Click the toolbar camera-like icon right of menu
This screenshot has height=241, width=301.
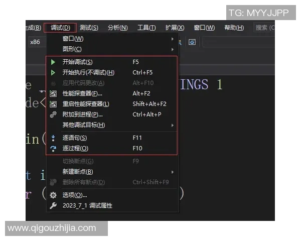click(192, 42)
